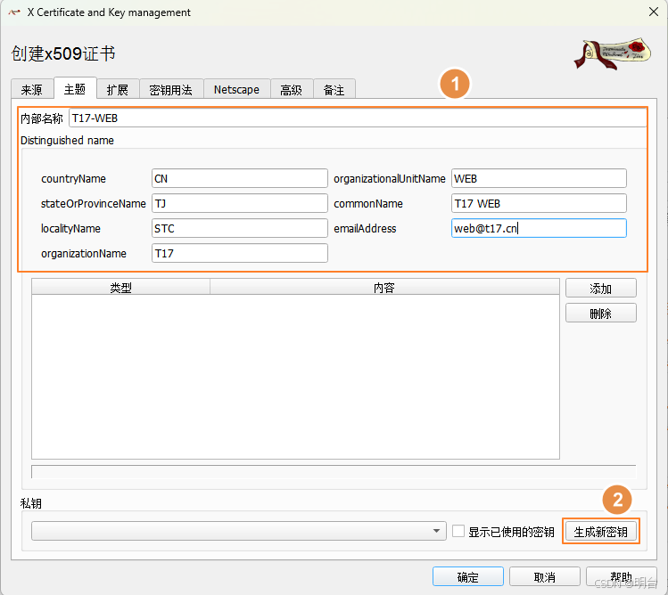The image size is (668, 595).
Task: Enable the 显示已使用的密钥 checkbox
Action: click(458, 531)
